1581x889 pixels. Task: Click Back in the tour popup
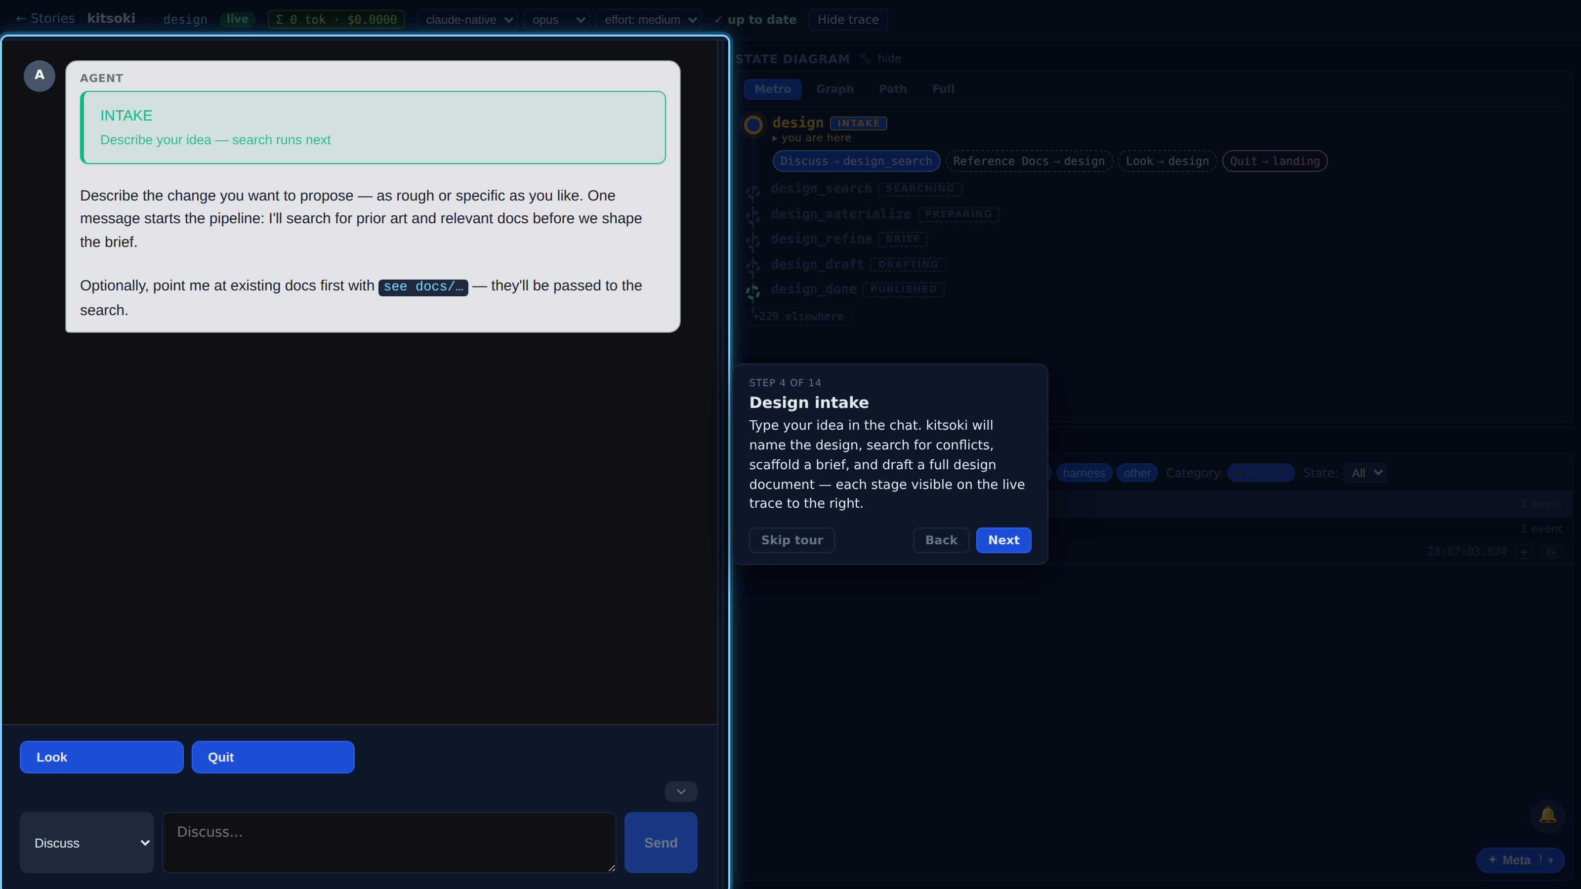[941, 540]
